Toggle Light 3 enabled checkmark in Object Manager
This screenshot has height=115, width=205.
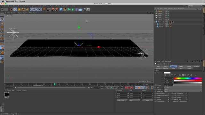pyautogui.click(x=168, y=11)
